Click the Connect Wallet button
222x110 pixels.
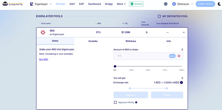[205, 4]
